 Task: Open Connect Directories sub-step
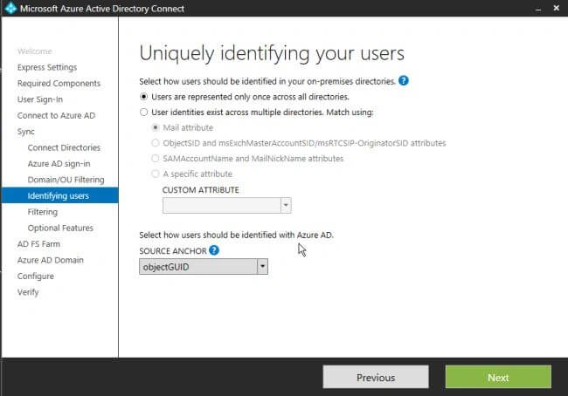[x=64, y=147]
